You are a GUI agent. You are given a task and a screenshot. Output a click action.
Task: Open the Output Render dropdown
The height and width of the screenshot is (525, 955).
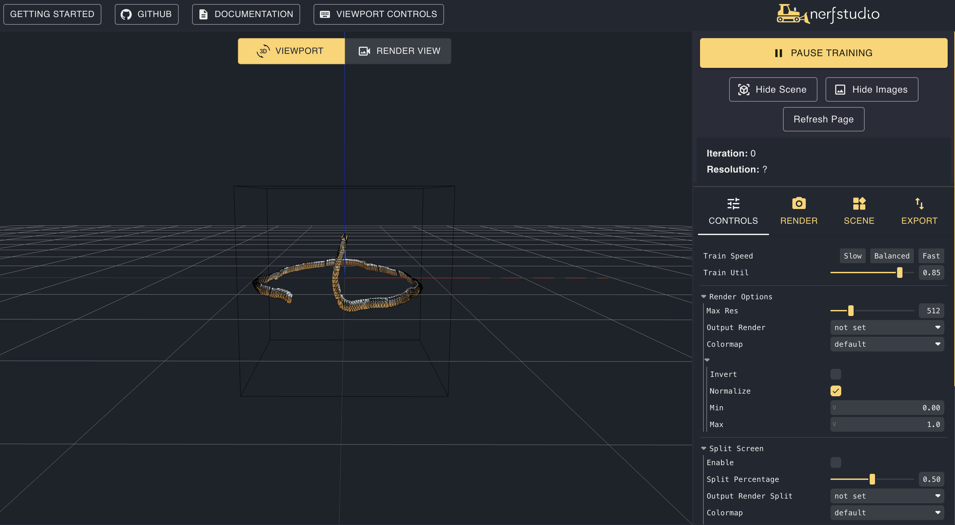pos(887,327)
